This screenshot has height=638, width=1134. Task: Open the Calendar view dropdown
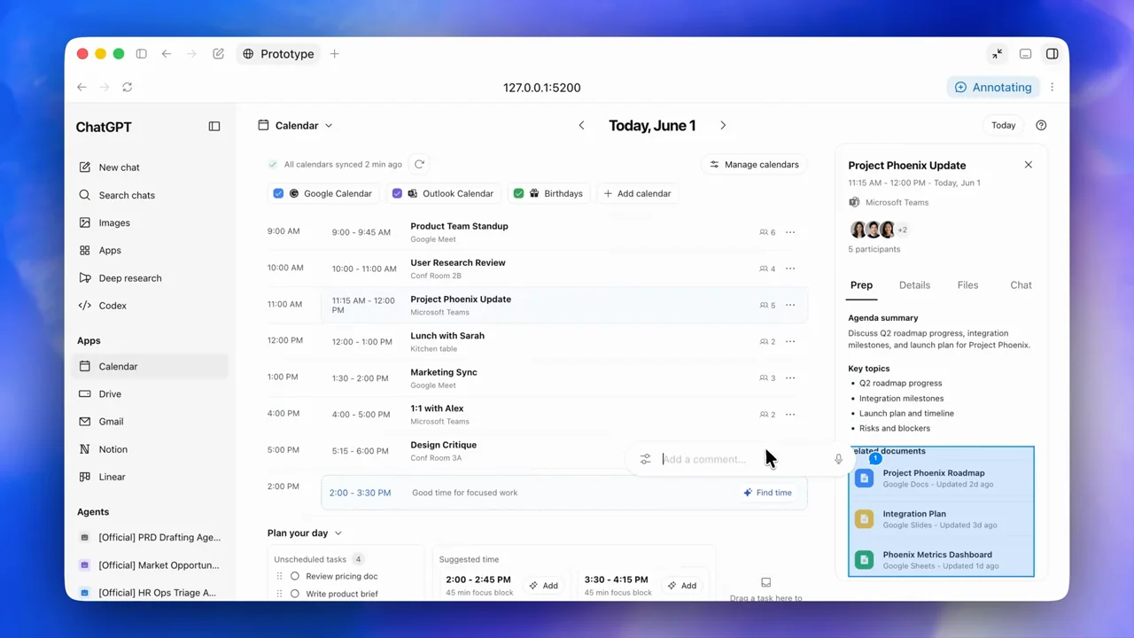pos(295,126)
